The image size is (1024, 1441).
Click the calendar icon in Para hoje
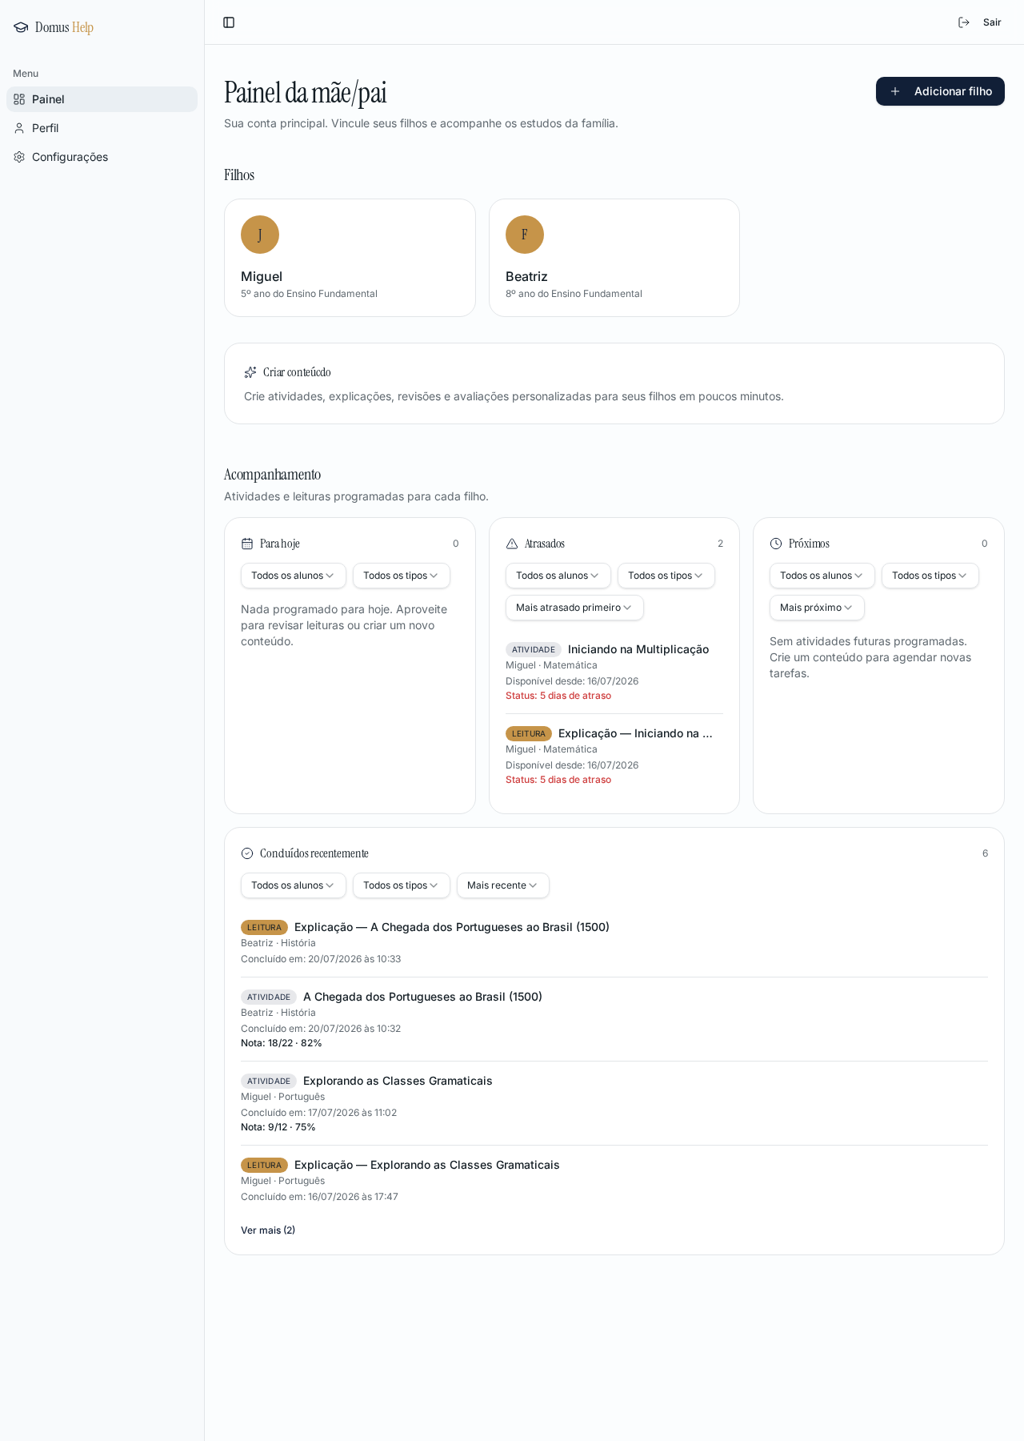[x=247, y=544]
